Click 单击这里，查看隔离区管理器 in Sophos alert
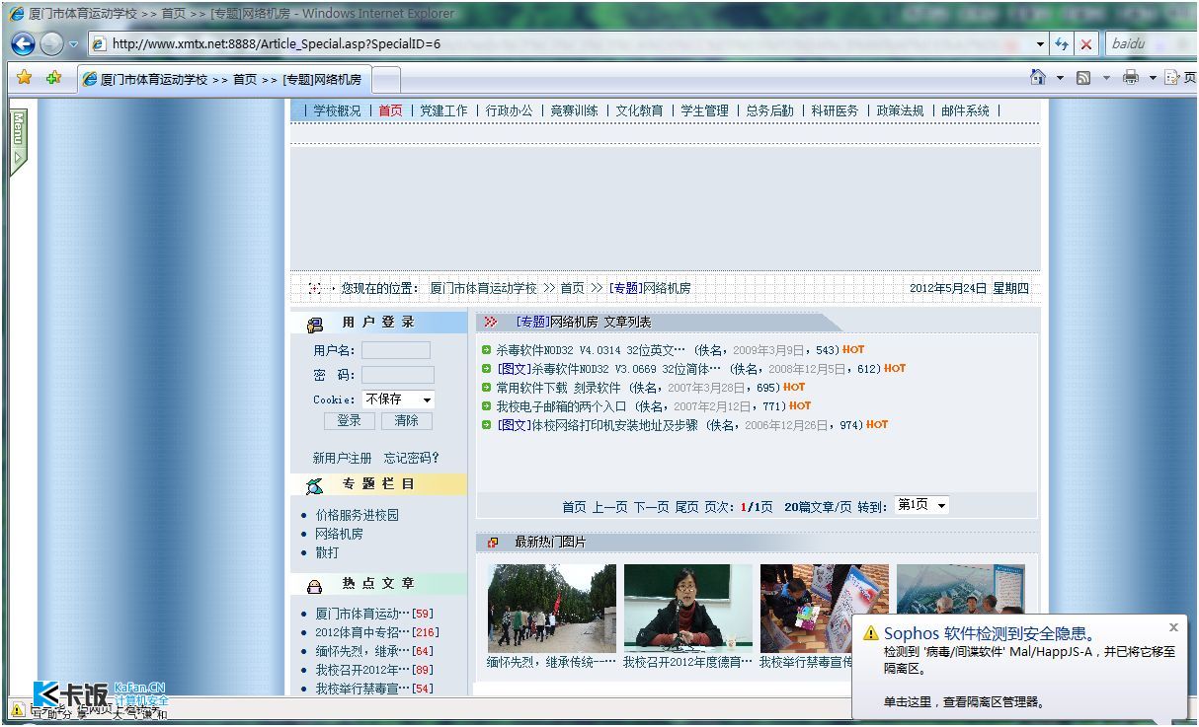 (x=964, y=702)
